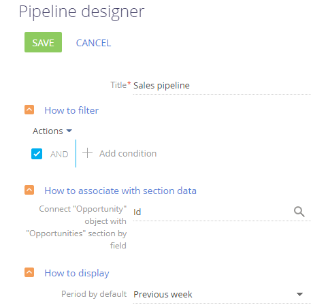The width and height of the screenshot is (328, 307).
Task: Select the Previous week period value
Action: tap(163, 295)
